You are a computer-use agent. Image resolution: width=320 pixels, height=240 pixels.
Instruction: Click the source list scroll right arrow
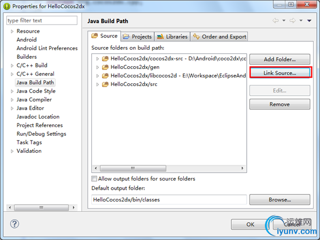click(x=242, y=168)
